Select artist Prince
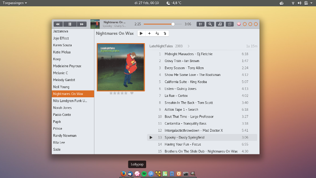The height and width of the screenshot is (178, 316). click(73, 129)
